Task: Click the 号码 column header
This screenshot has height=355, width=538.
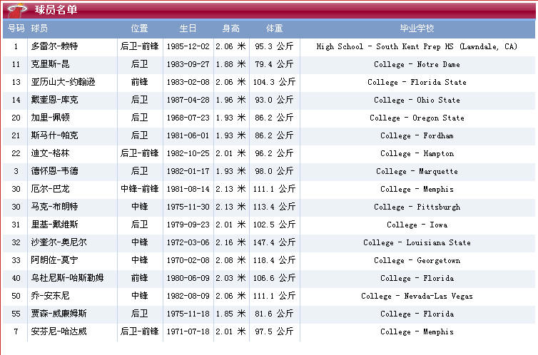Action: tap(16, 28)
